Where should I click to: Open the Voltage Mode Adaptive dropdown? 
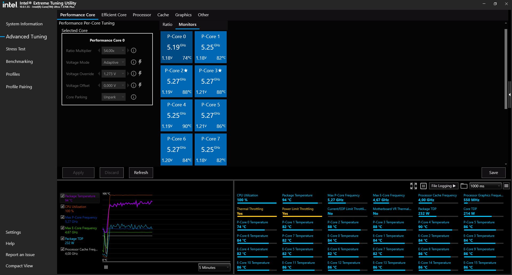[113, 62]
